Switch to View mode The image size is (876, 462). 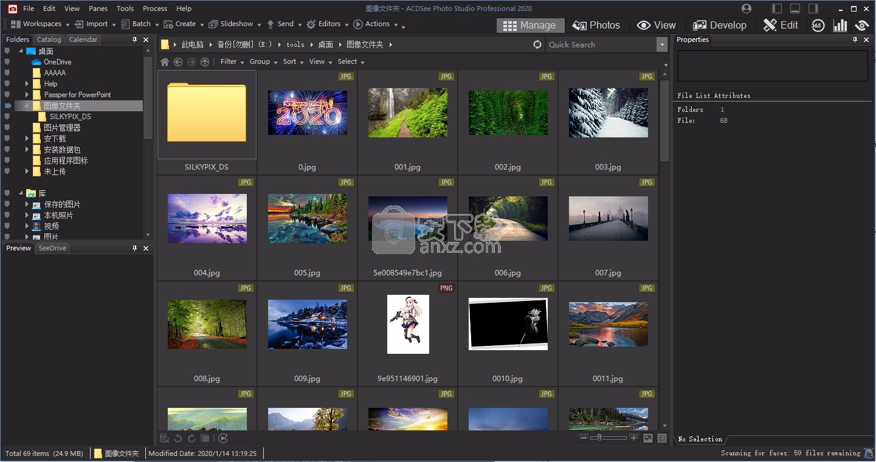(x=657, y=25)
